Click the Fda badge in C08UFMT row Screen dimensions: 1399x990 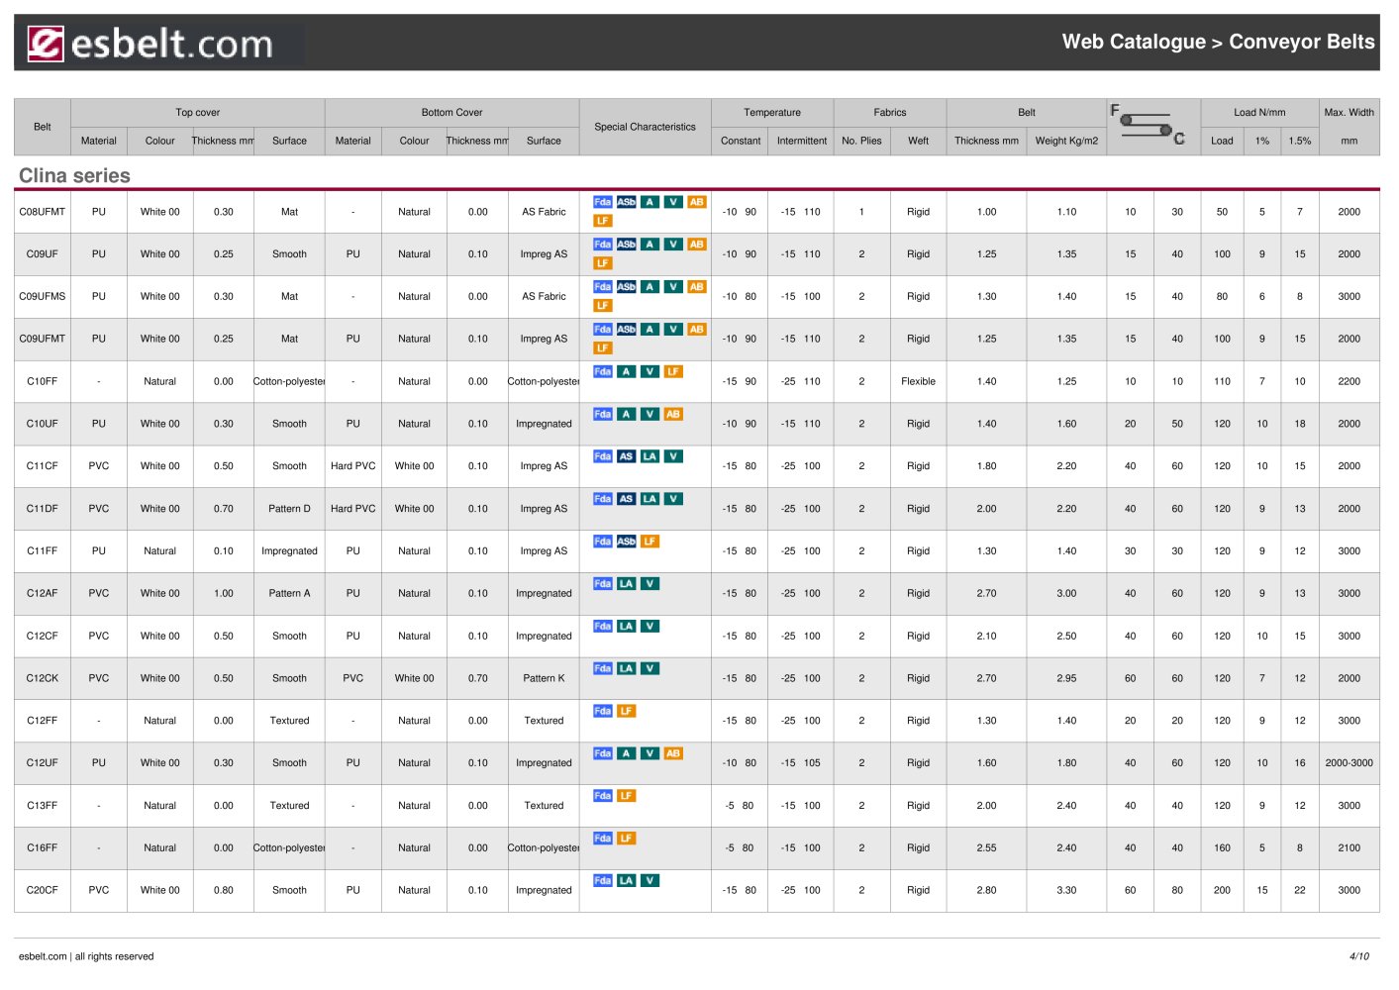(x=602, y=202)
